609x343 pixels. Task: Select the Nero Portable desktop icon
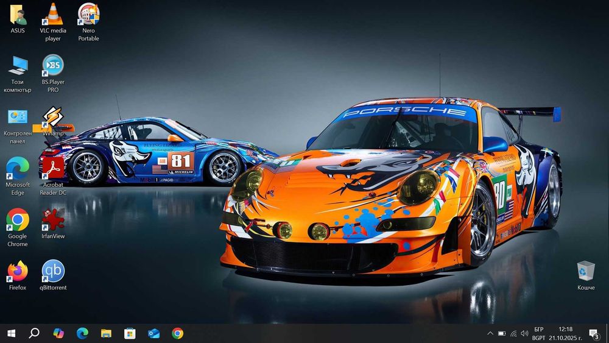point(88,15)
